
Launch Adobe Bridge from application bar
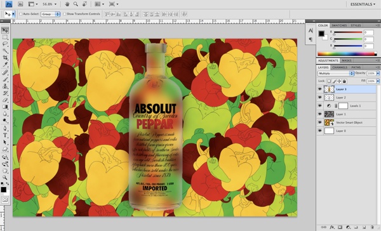[20, 4]
